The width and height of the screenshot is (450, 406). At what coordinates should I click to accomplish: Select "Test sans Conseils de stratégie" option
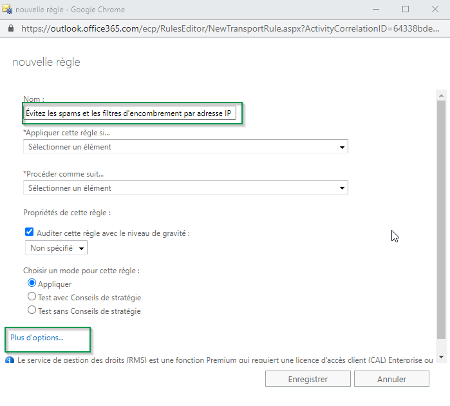[x=32, y=311]
